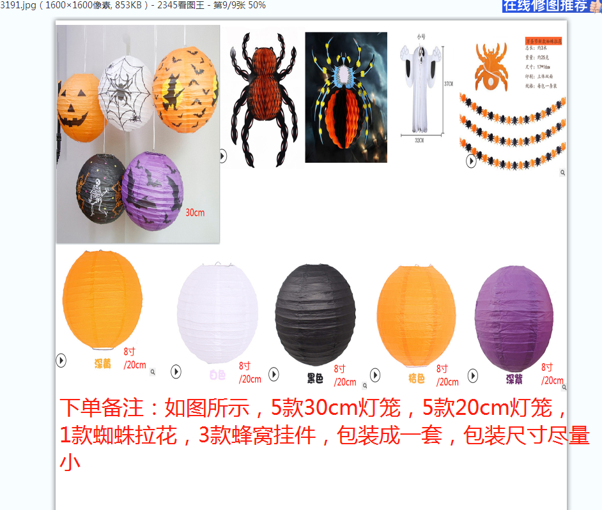The width and height of the screenshot is (602, 510).
Task: Open the 在线修图推荐 link
Action: 544,6
